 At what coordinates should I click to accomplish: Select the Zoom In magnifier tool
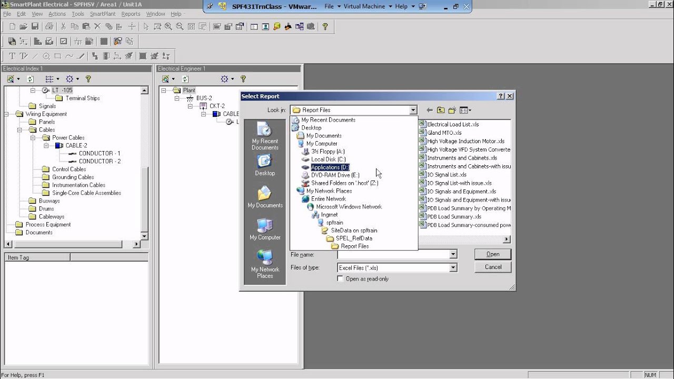coord(168,26)
